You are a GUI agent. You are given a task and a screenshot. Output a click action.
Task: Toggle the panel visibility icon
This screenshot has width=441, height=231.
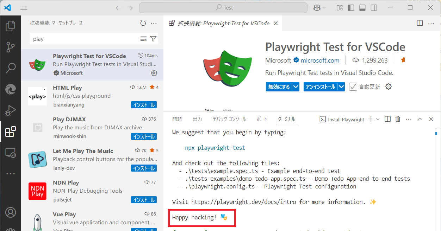coord(362,7)
